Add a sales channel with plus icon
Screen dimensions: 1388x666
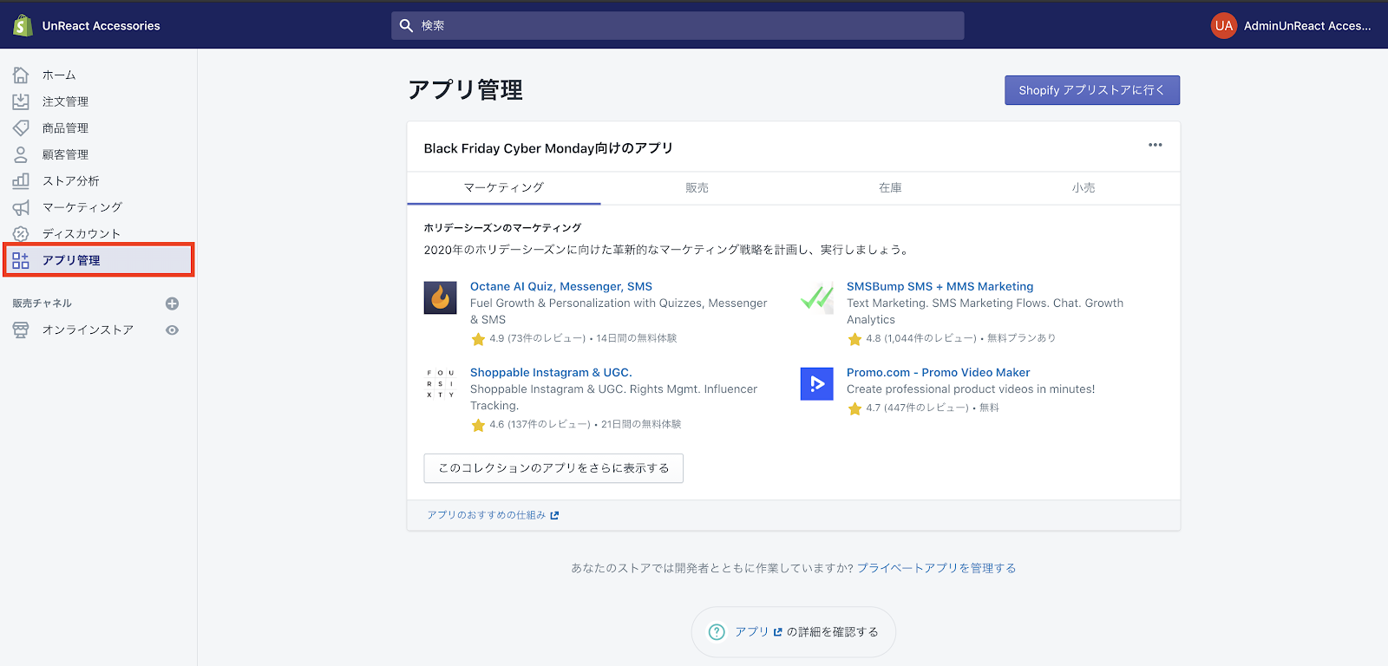click(x=172, y=304)
